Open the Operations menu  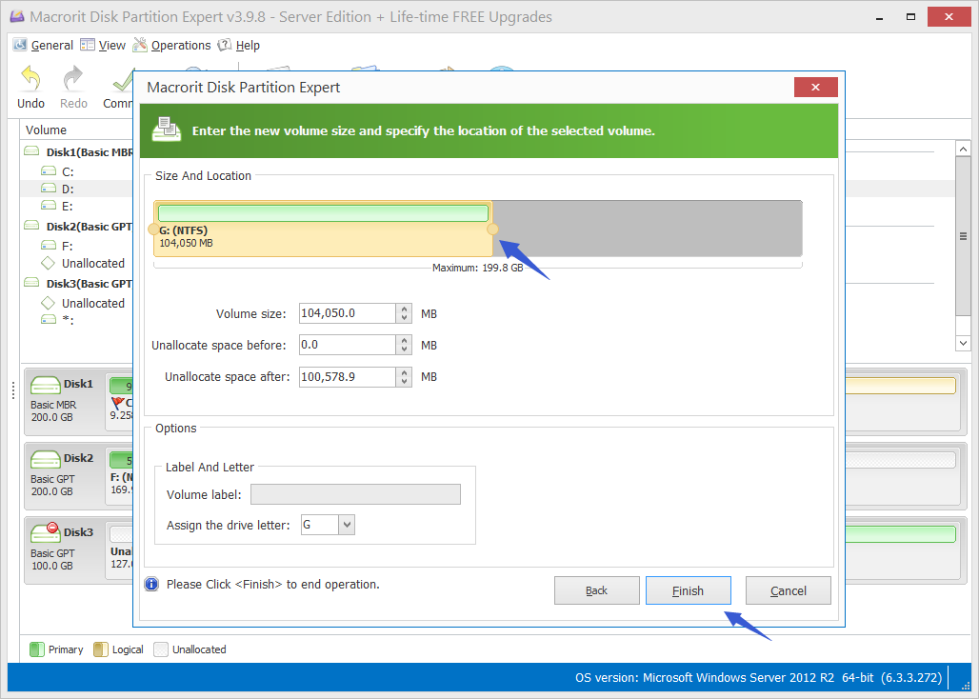click(x=172, y=46)
